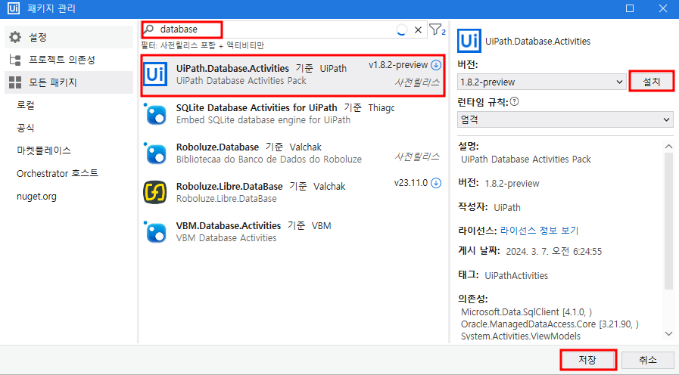Viewport: 679px width, 375px height.
Task: Click the Roboluze.Libre.DataBase package icon
Action: (x=155, y=193)
